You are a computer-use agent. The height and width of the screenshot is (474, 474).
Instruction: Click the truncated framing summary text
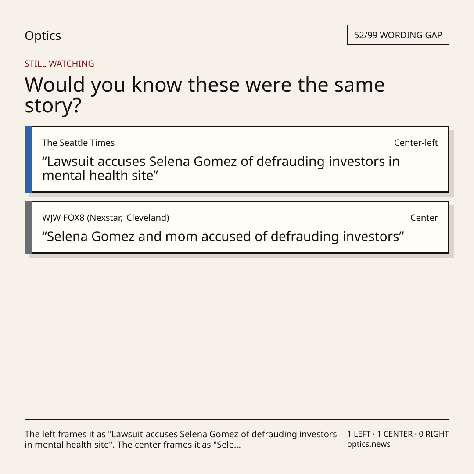point(180,439)
